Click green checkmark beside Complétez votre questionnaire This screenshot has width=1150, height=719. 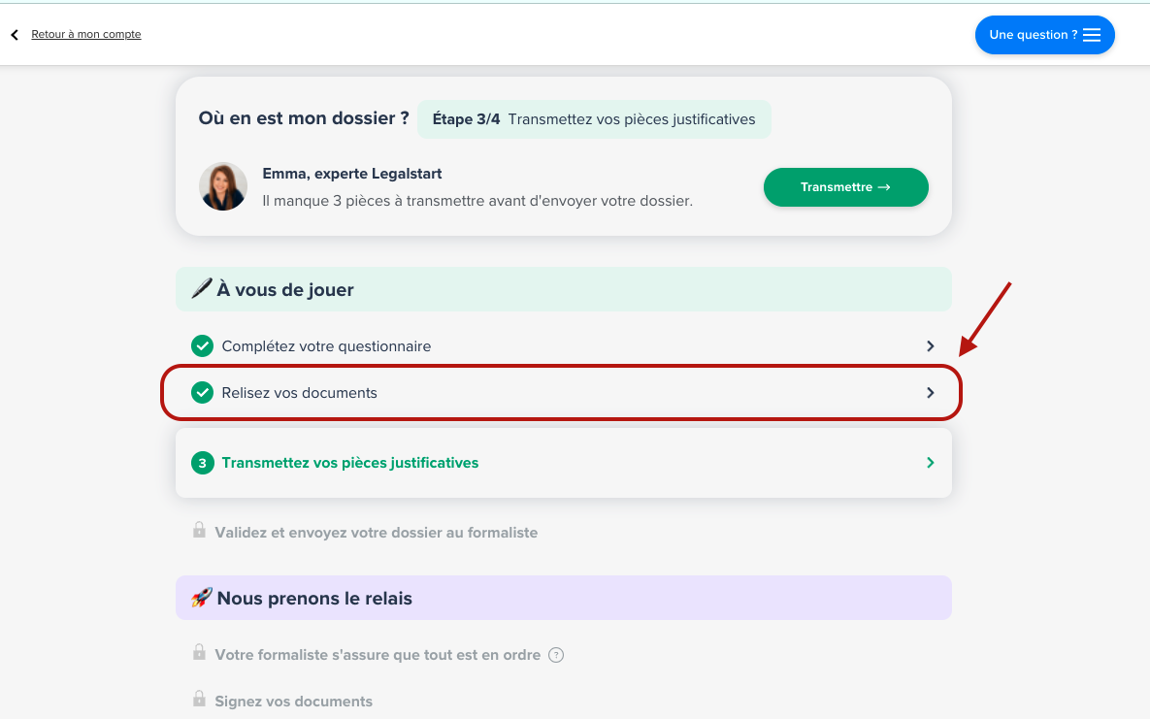click(x=202, y=346)
